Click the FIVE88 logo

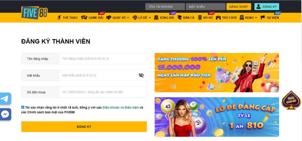(x=34, y=13)
